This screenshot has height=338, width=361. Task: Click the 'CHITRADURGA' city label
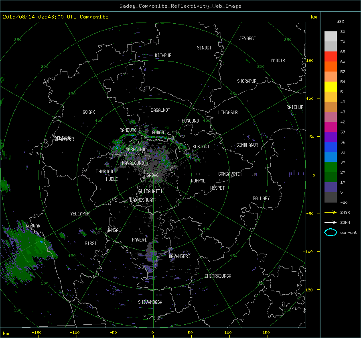click(x=218, y=276)
